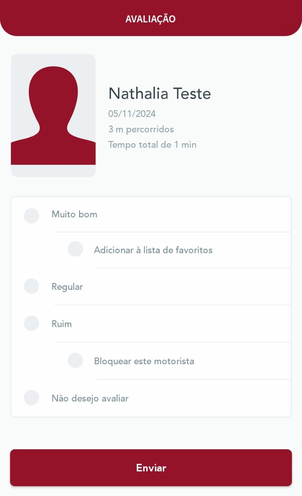The image size is (302, 496).
Task: Click the driver name Nathalia Teste
Action: tap(160, 93)
